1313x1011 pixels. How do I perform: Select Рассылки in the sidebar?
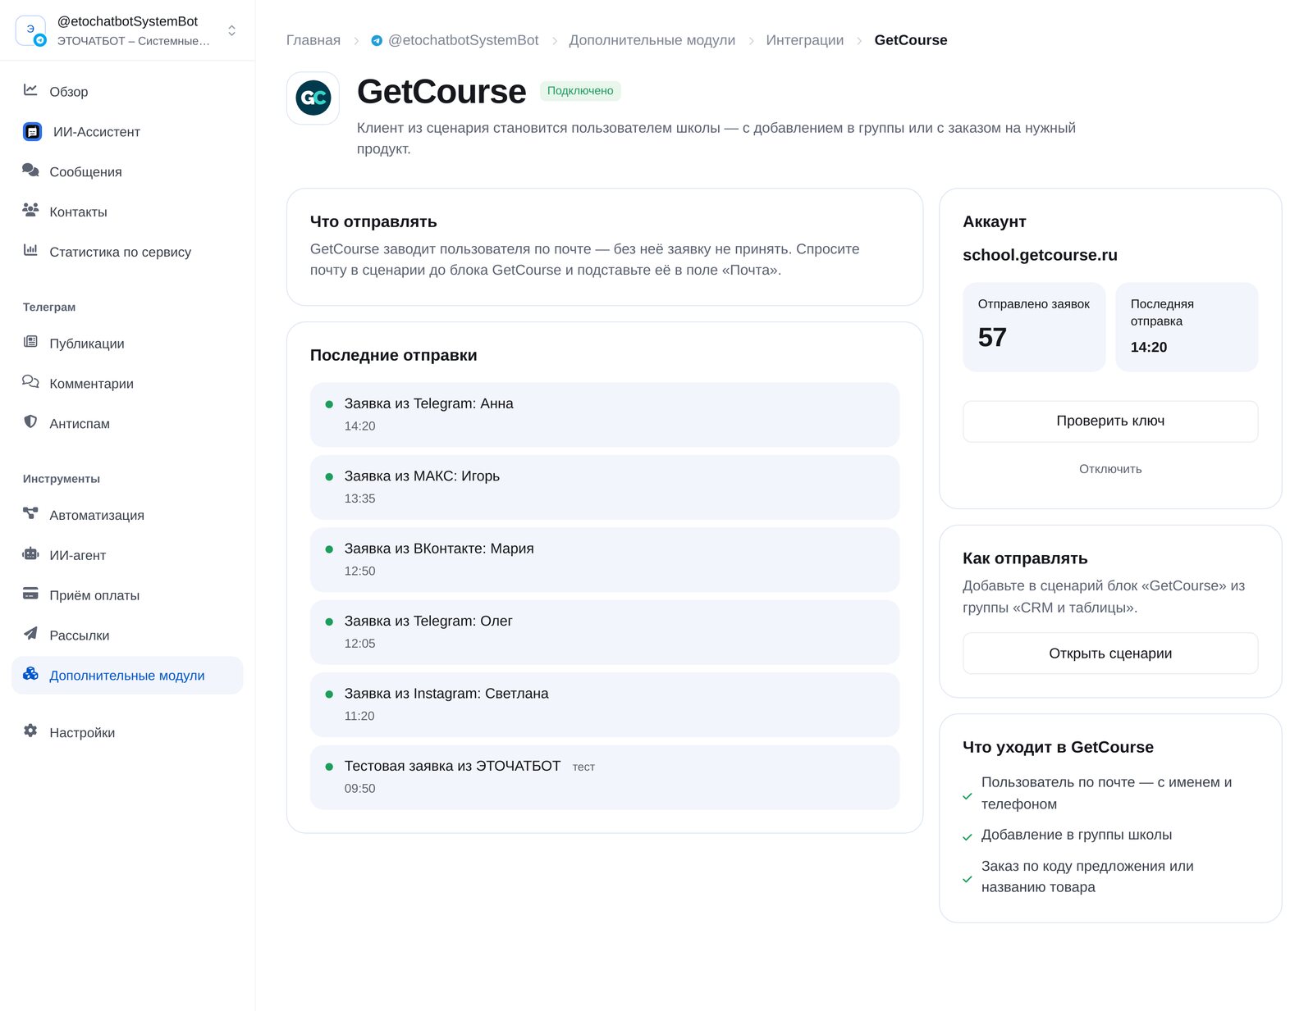point(127,635)
